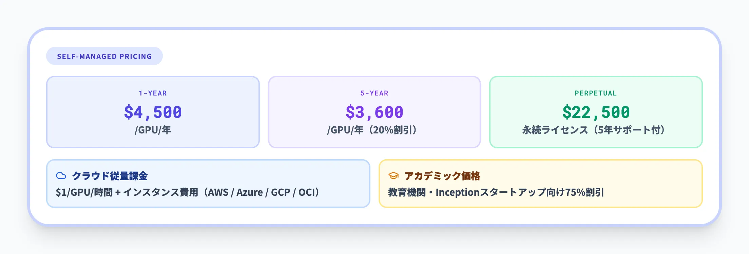Click the cloud icon beside クラウド従量課金

(x=61, y=176)
